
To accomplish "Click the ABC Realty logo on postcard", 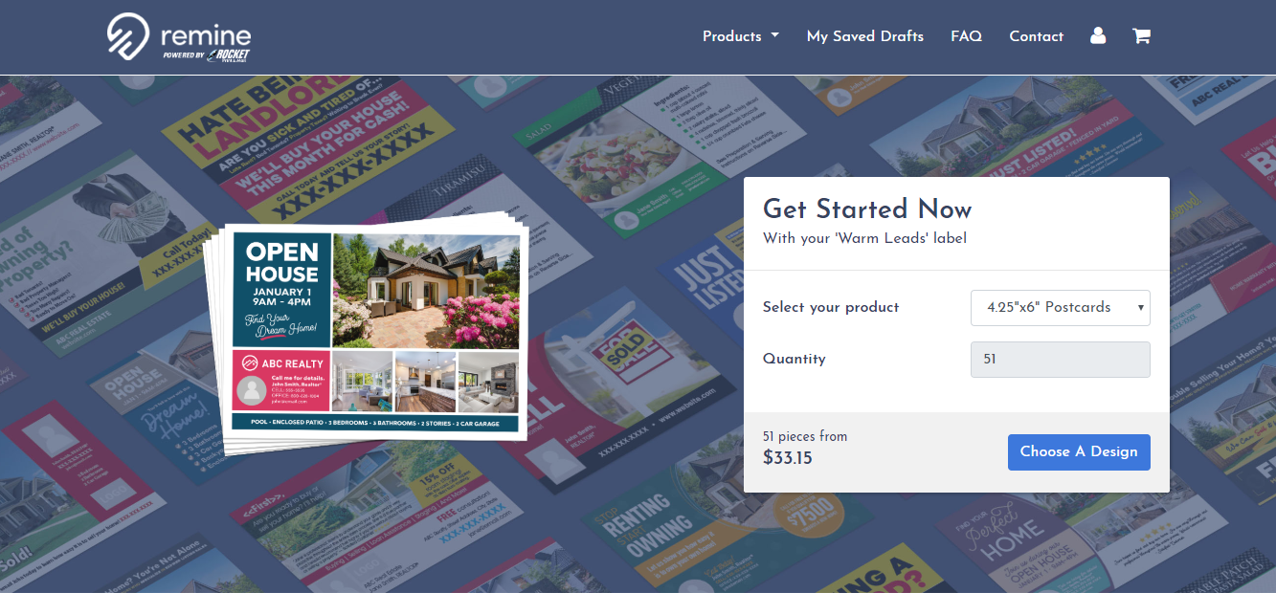I will point(281,363).
